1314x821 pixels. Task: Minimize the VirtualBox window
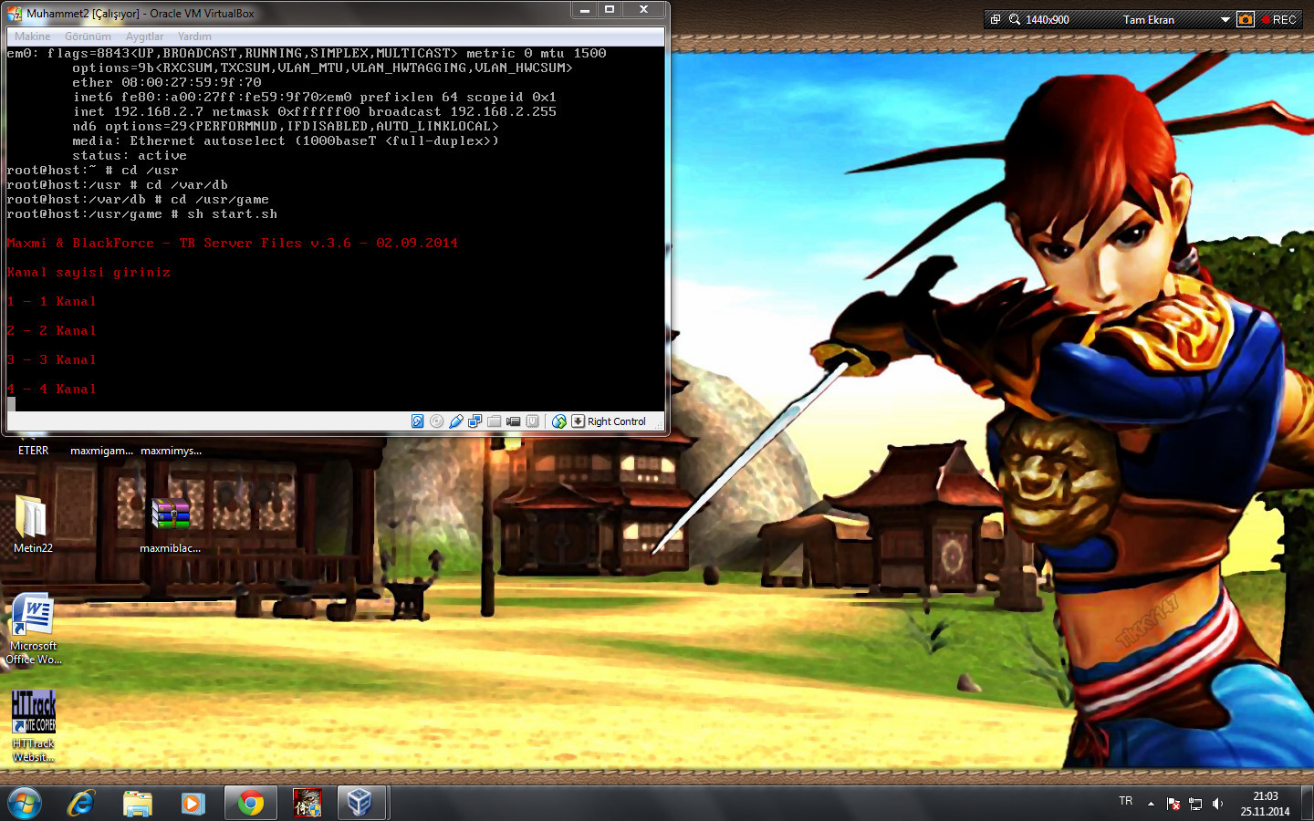585,10
